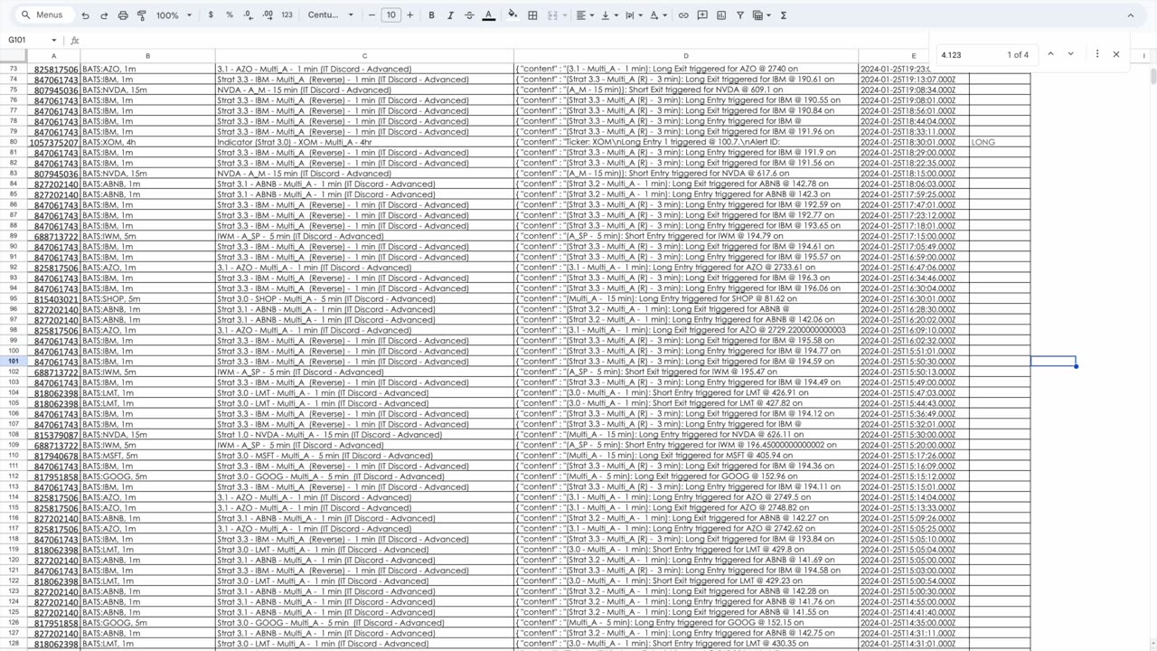The image size is (1157, 651).
Task: Click the Name box showing G101
Action: (27, 41)
